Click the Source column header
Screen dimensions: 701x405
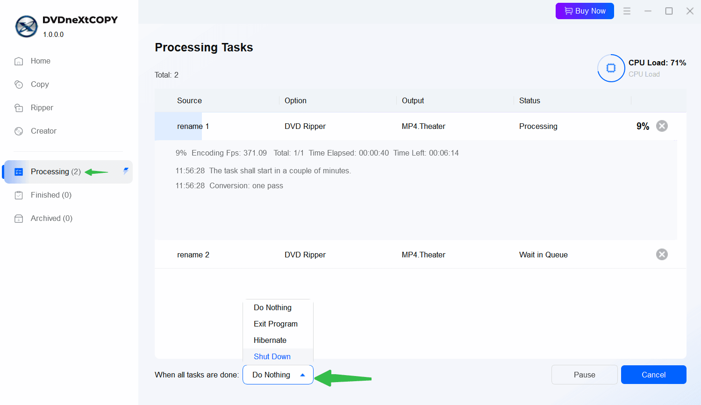pos(189,100)
